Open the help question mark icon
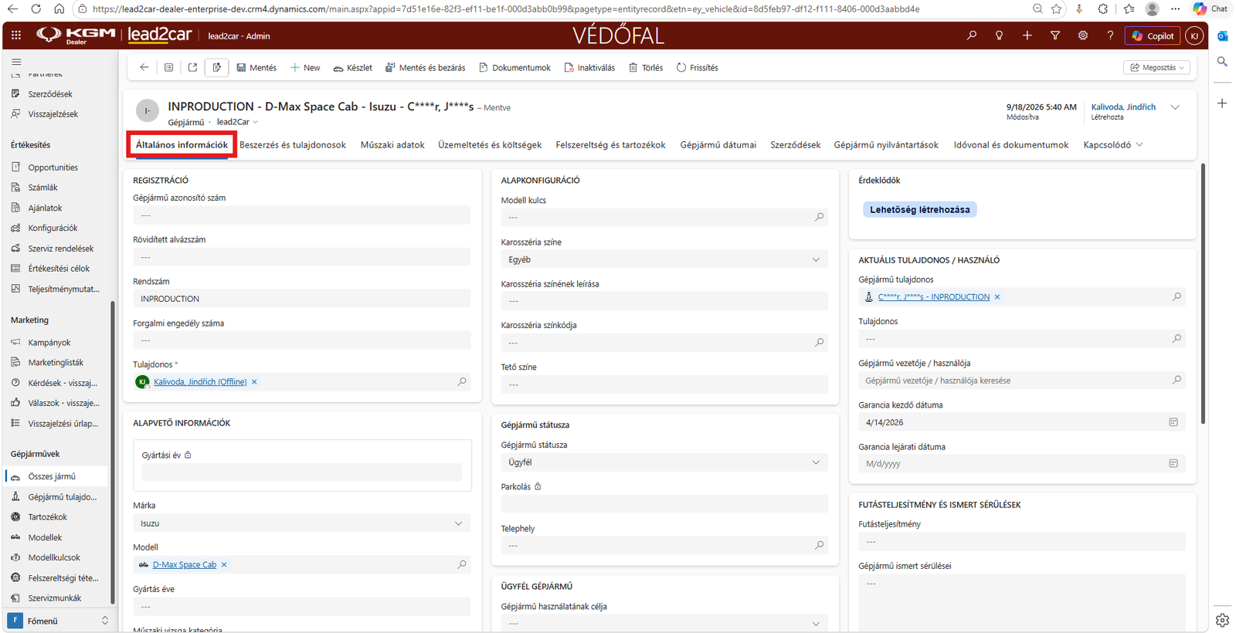Viewport: 1236px width, 633px height. 1111,36
